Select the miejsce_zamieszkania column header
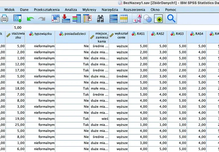219x152 pixels. pos(99,37)
